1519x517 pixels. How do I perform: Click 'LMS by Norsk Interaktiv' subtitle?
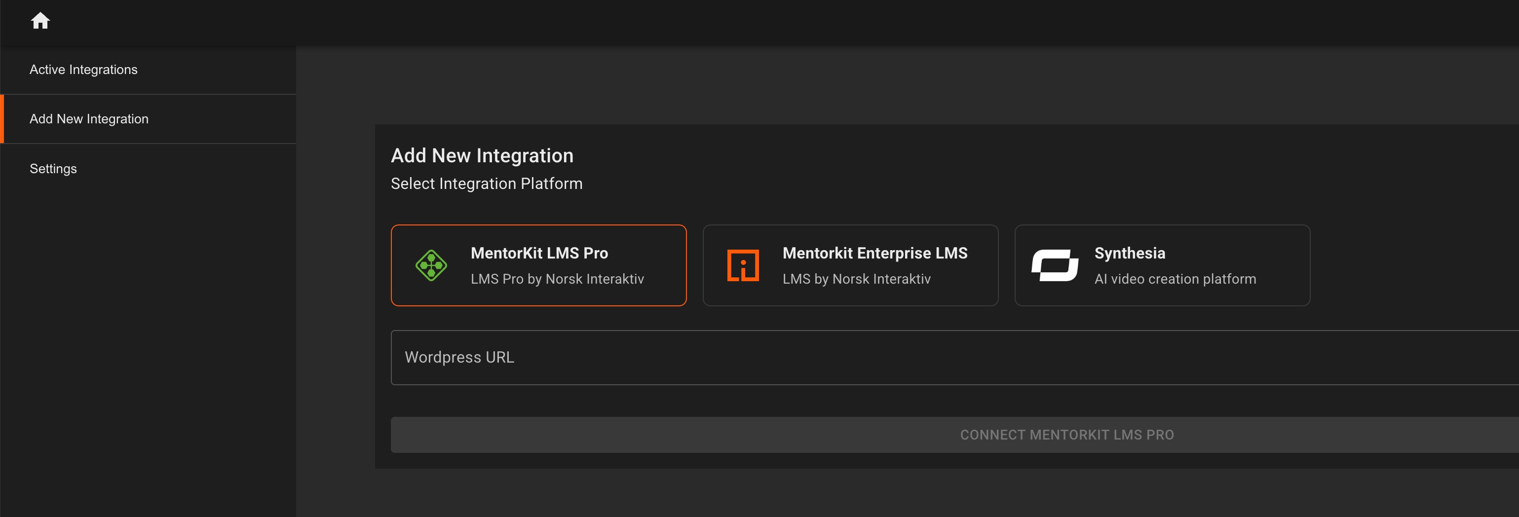coord(856,279)
